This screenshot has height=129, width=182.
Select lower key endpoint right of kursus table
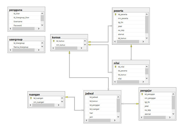coord(89,45)
